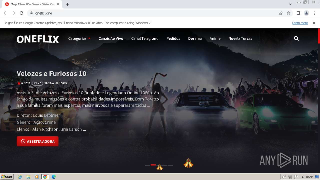Share this page using the share icon
The image size is (320, 180).
pos(280,13)
